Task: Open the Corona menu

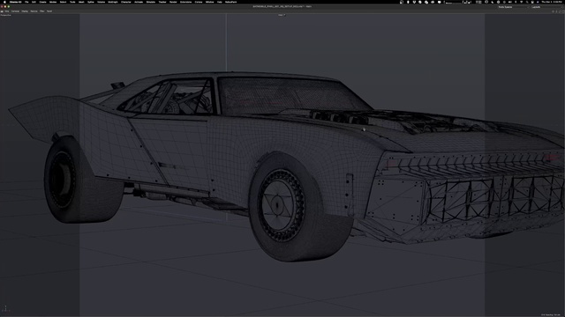Action: 199,2
